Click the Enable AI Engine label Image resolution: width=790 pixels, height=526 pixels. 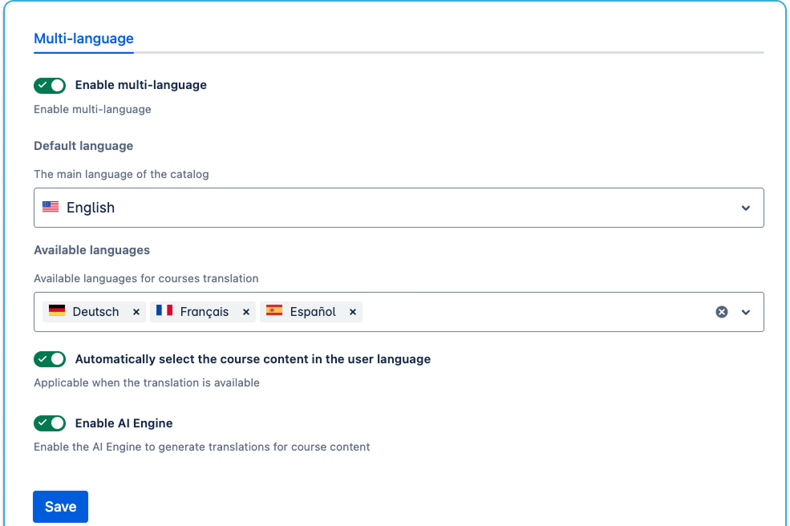point(124,423)
